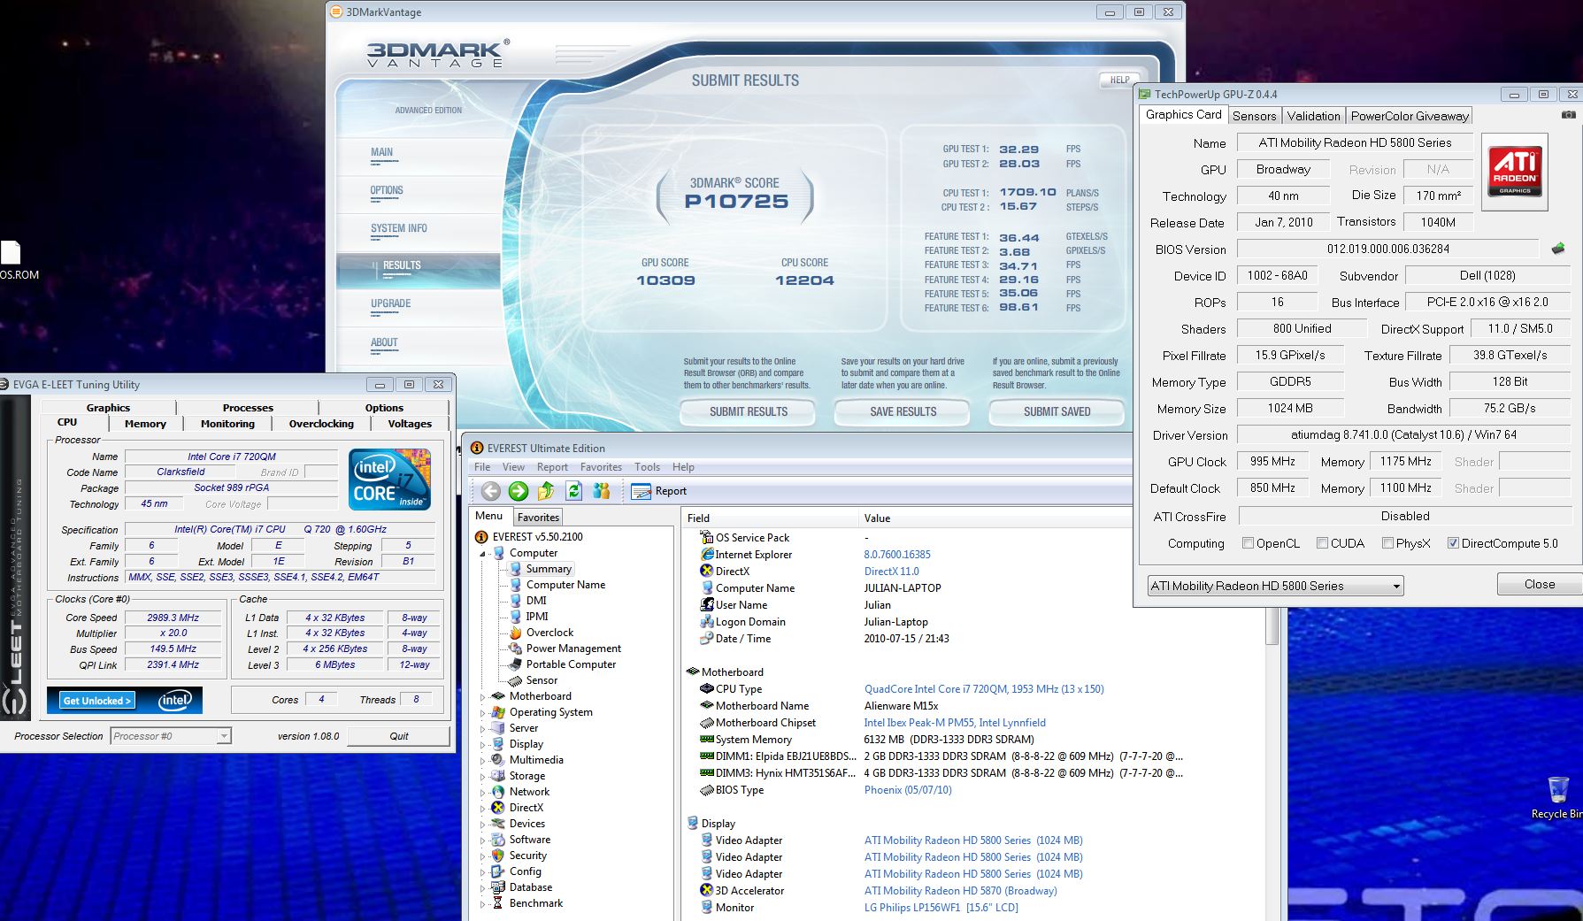1583x921 pixels.
Task: Click GPU-Z camera screenshot icon
Action: (x=1568, y=115)
